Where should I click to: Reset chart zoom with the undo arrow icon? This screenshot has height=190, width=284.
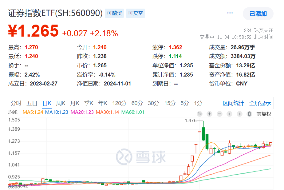click(199, 114)
